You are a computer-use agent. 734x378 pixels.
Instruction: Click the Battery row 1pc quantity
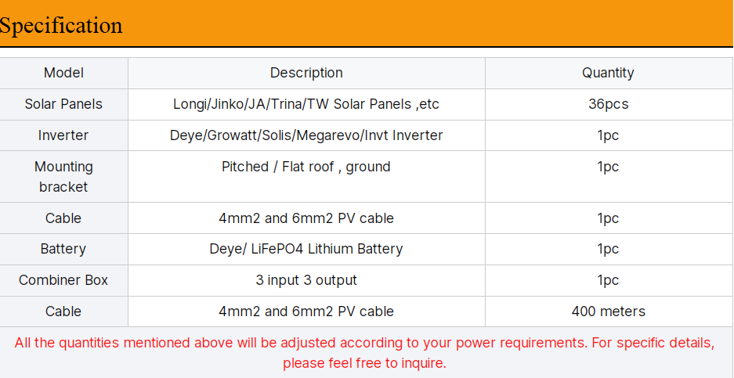[608, 249]
